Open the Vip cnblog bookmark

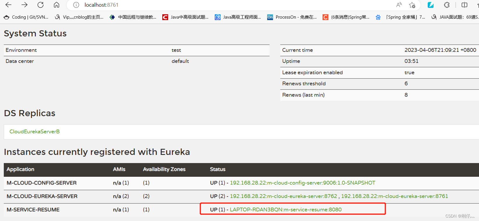pyautogui.click(x=79, y=17)
